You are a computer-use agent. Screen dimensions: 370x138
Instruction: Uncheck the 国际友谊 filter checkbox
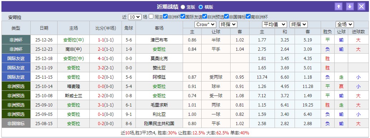pyautogui.click(x=183, y=16)
